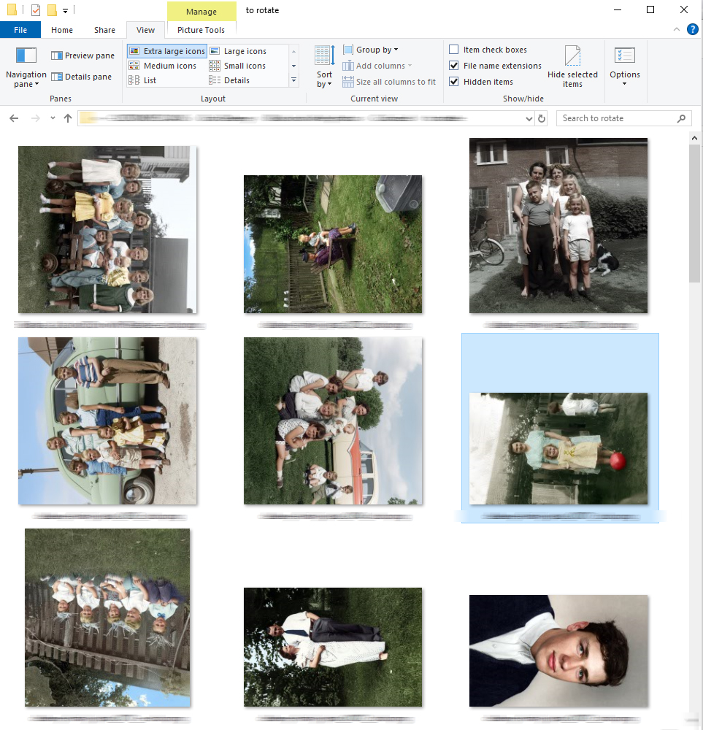This screenshot has height=730, width=703.
Task: Toggle the Preview pane
Action: click(x=83, y=55)
